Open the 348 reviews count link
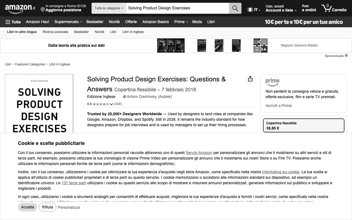This screenshot has height=220, width=352. 118,104
